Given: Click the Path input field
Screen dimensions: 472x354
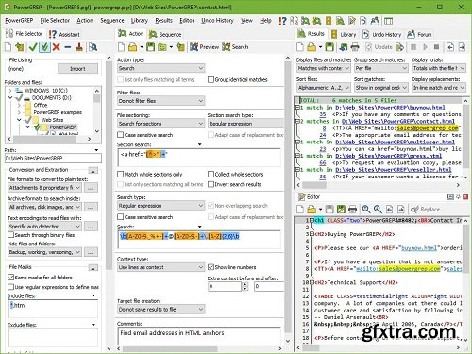Looking at the screenshot, I should tap(53, 158).
